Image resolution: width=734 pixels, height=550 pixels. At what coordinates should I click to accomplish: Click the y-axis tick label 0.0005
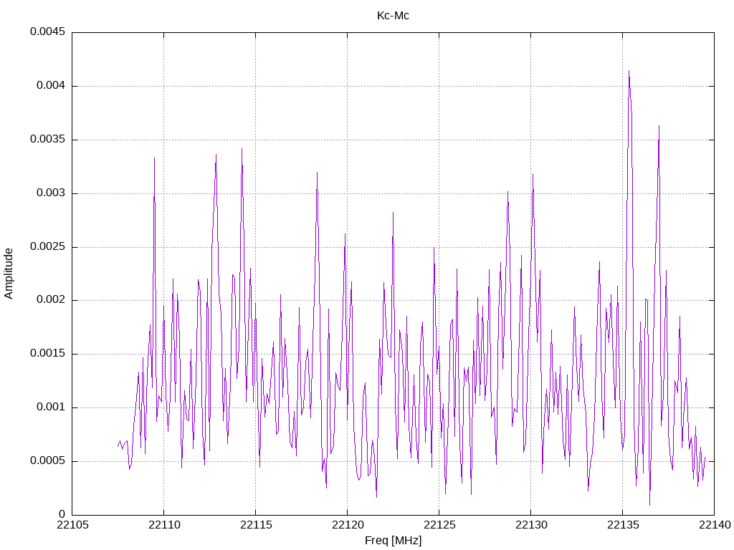click(x=48, y=460)
